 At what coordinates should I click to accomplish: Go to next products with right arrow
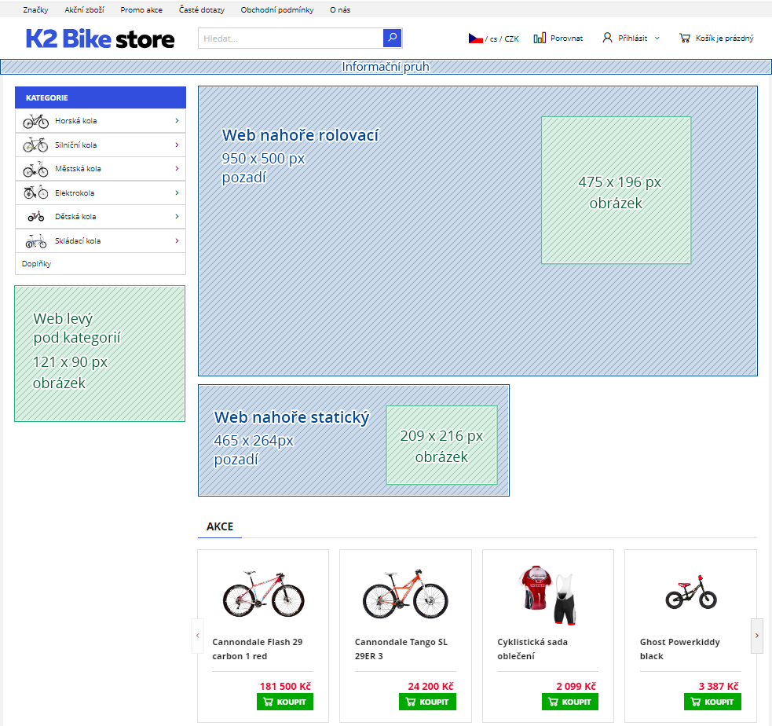point(757,636)
